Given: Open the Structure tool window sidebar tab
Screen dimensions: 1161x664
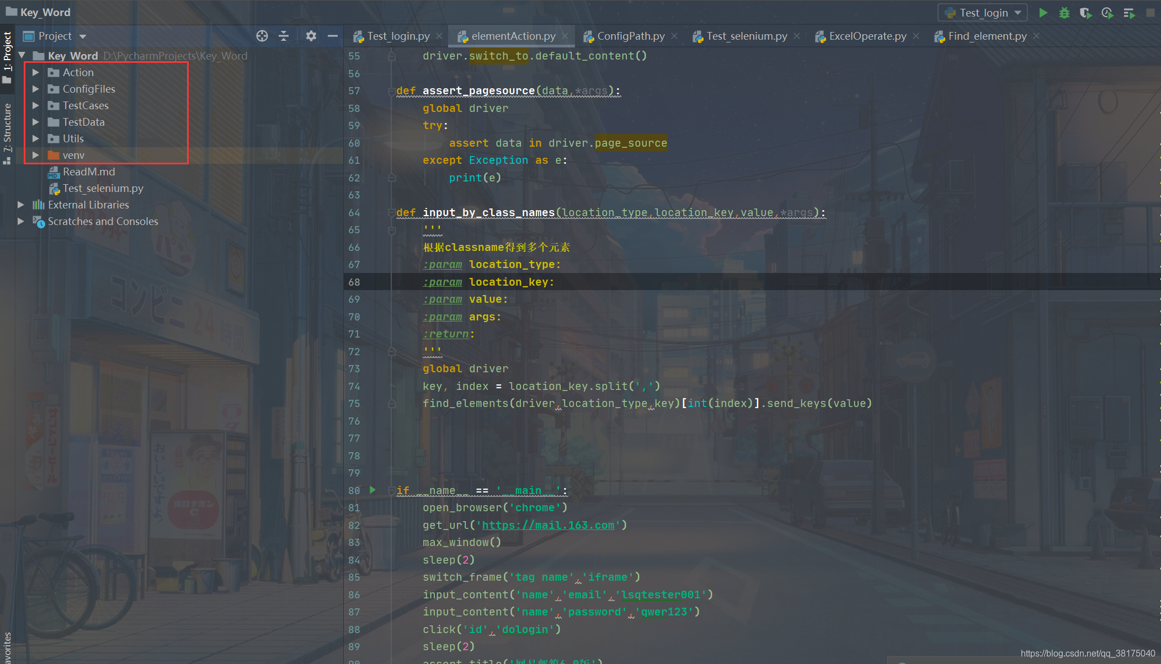Looking at the screenshot, I should 7,133.
